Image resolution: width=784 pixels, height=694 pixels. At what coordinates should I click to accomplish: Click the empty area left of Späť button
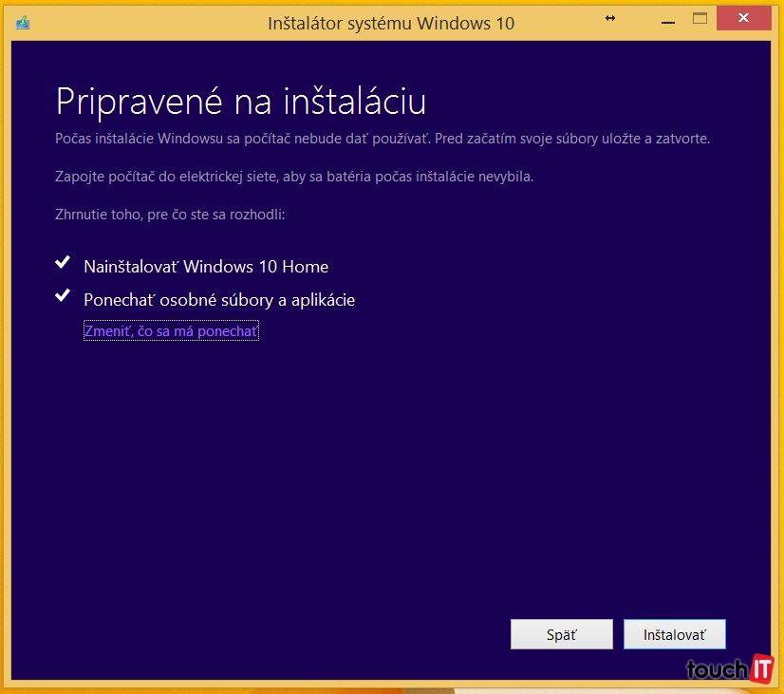click(285, 634)
